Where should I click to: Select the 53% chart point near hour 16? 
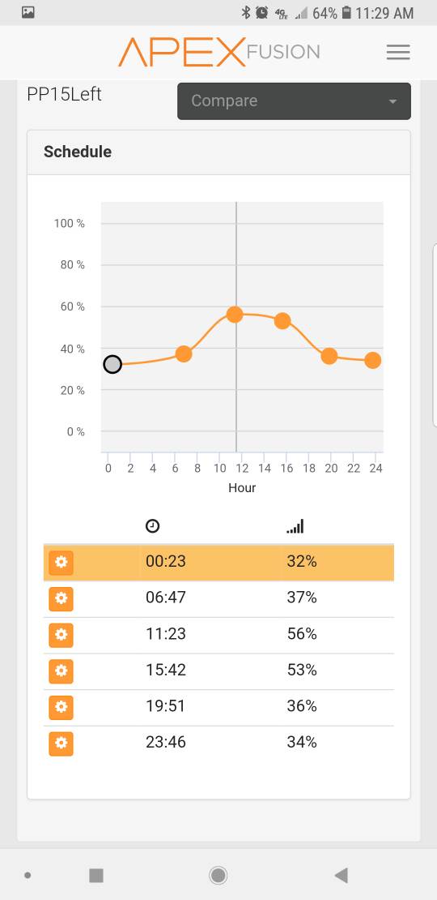point(282,321)
